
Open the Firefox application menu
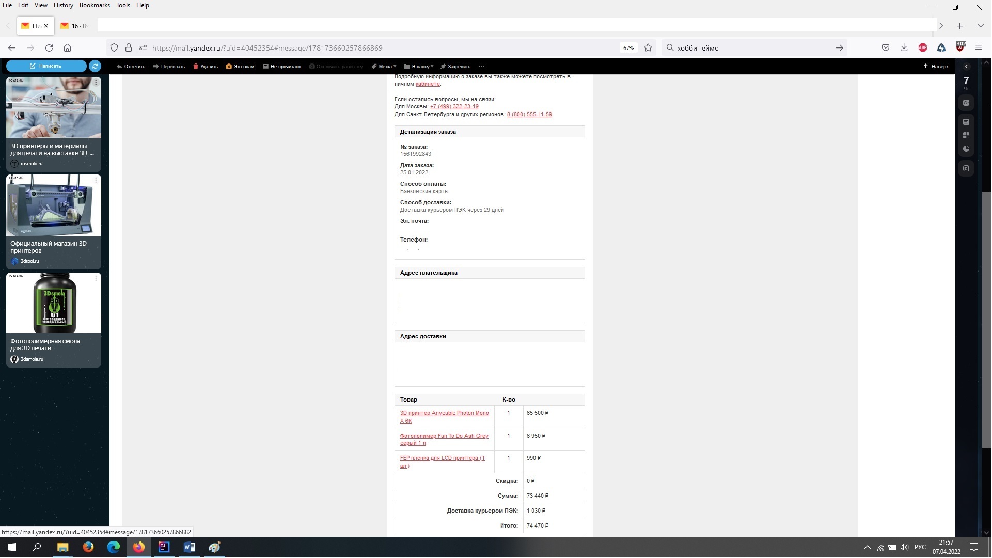pyautogui.click(x=979, y=48)
